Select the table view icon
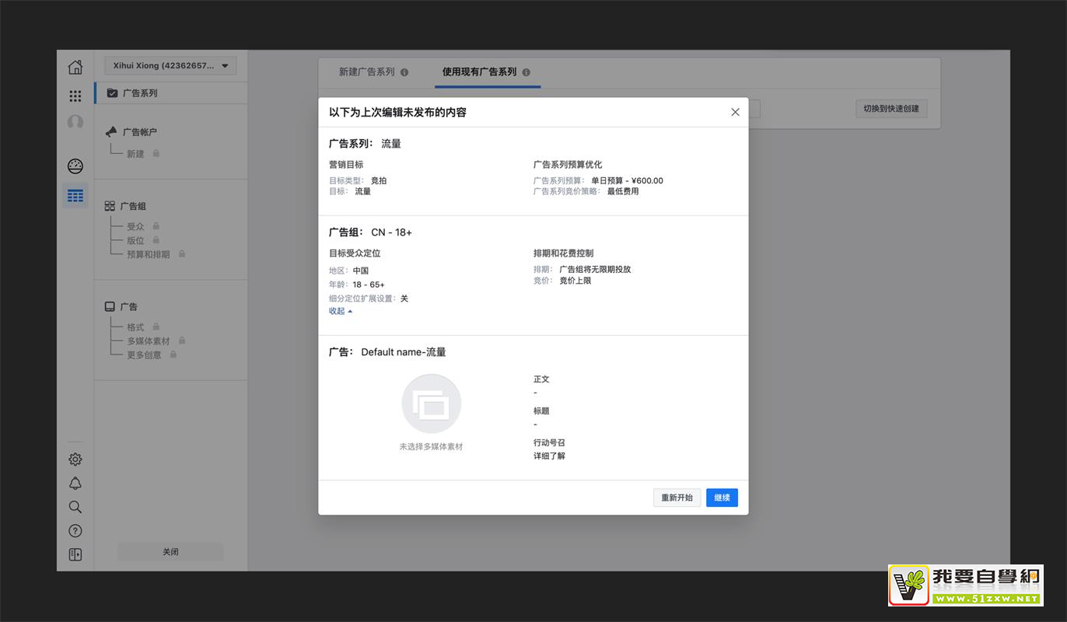Viewport: 1067px width, 622px height. pyautogui.click(x=75, y=196)
